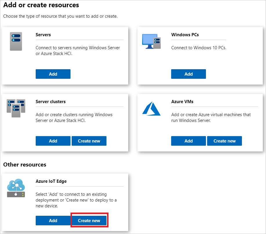Select Create new for Azure IoT Edge
Screen dimensions: 266x234
pos(89,220)
